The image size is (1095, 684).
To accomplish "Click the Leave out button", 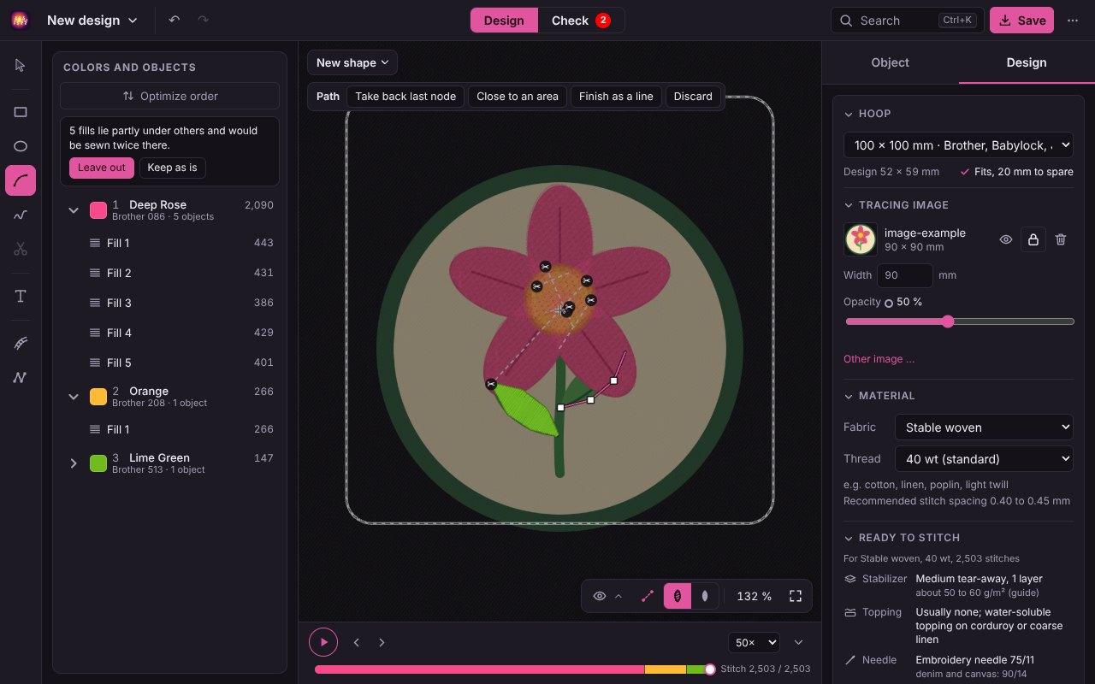I will (x=102, y=168).
